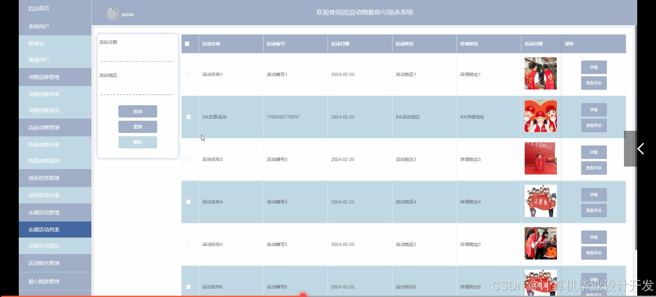Expand 流浪动物管理 sidebar section

[55, 127]
